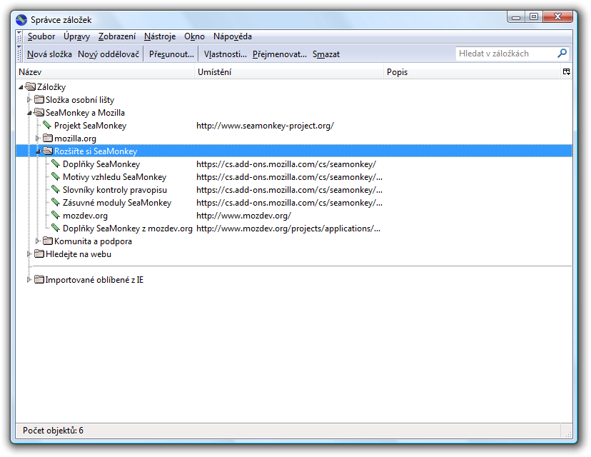Expand the mozilla.org folder

click(x=38, y=139)
